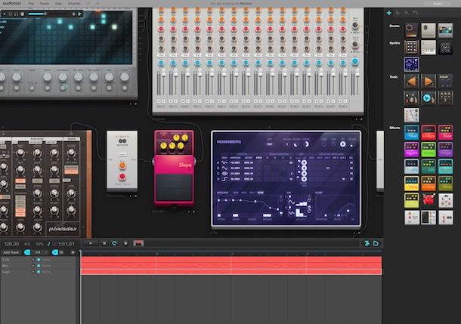Select the orange right-arrow tool device

coord(429,81)
